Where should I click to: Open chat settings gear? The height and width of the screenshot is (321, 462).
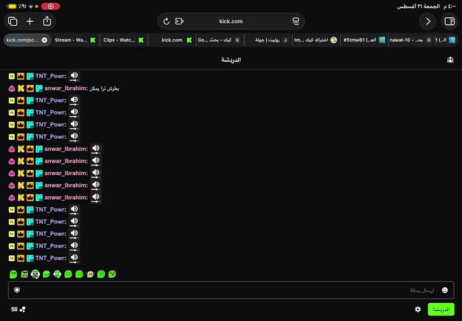(x=418, y=309)
